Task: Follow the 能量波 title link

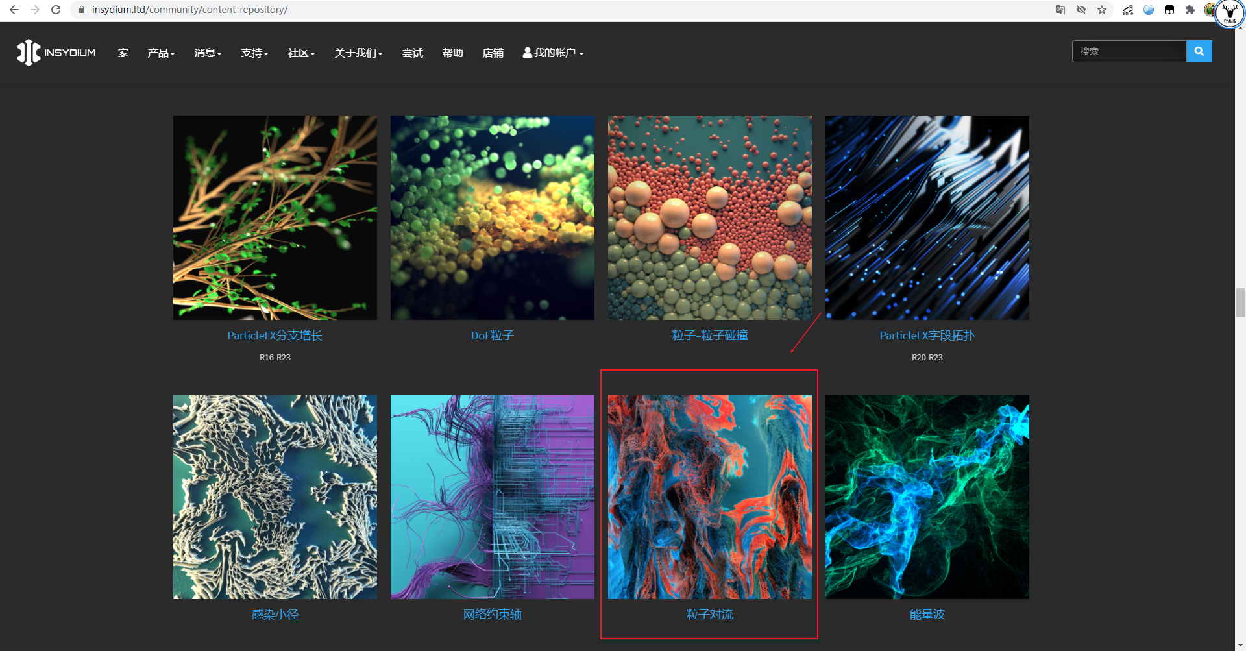Action: [x=927, y=615]
